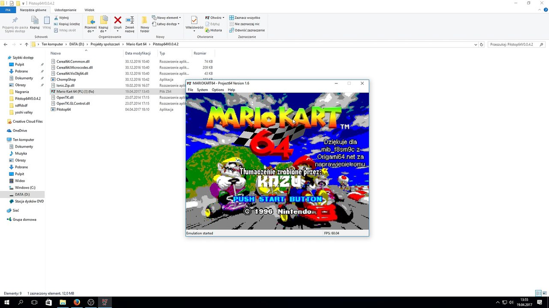Open Windows (C:) in navigation pane
Image resolution: width=549 pixels, height=308 pixels.
tap(25, 187)
